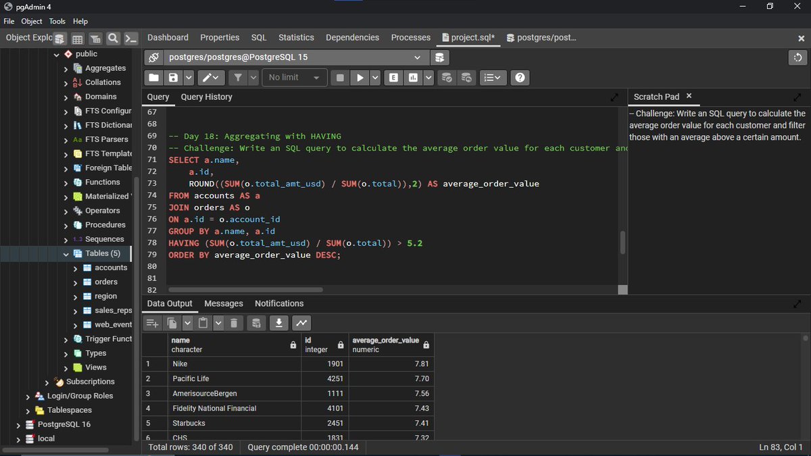The image size is (811, 456).
Task: Open the Query Tool from the Object Explorer toolbar
Action: click(59, 38)
